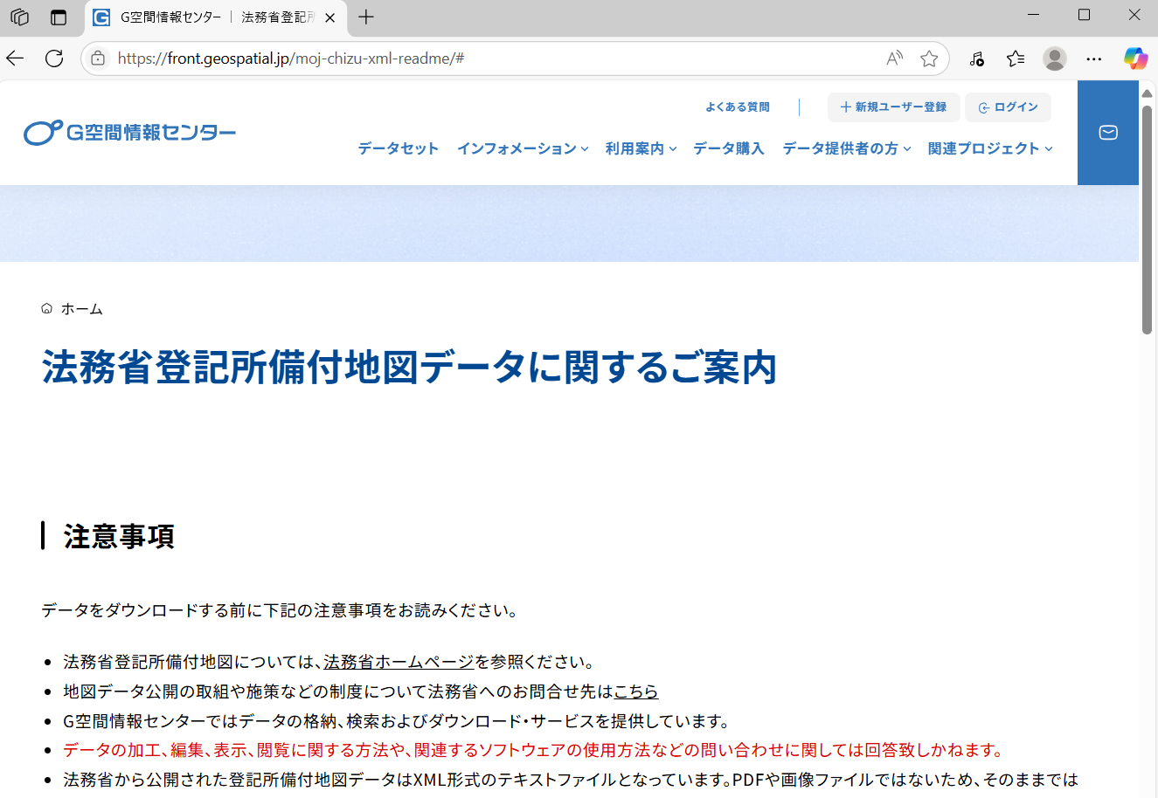
Task: Toggle vertical tabs icon
Action: [x=59, y=17]
